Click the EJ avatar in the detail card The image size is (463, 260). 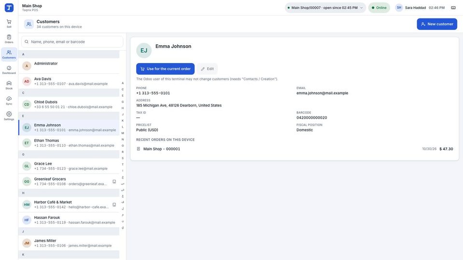(x=144, y=51)
